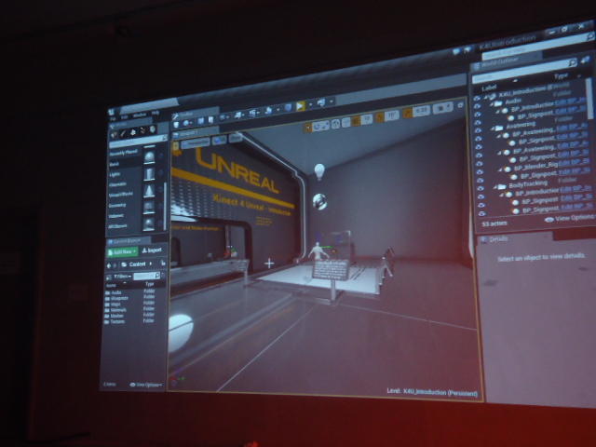Click the Save level toolbar icon
This screenshot has height=447, width=596.
[178, 124]
